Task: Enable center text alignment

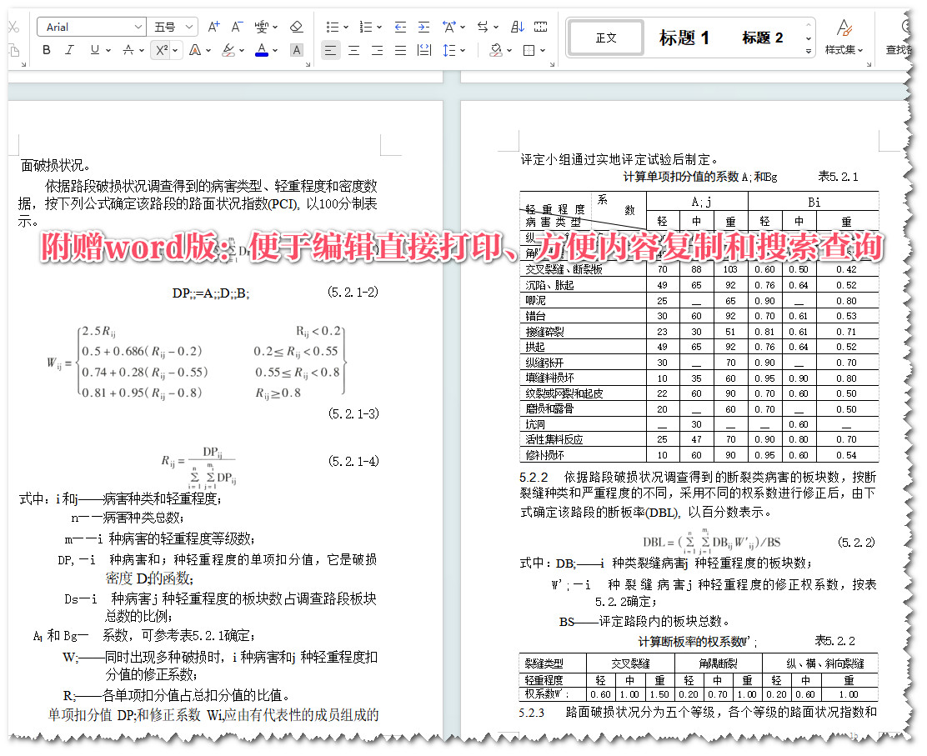Action: (353, 49)
